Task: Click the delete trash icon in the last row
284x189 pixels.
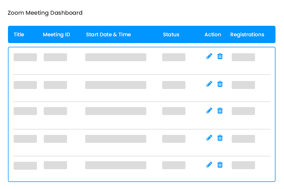Action: pos(220,165)
